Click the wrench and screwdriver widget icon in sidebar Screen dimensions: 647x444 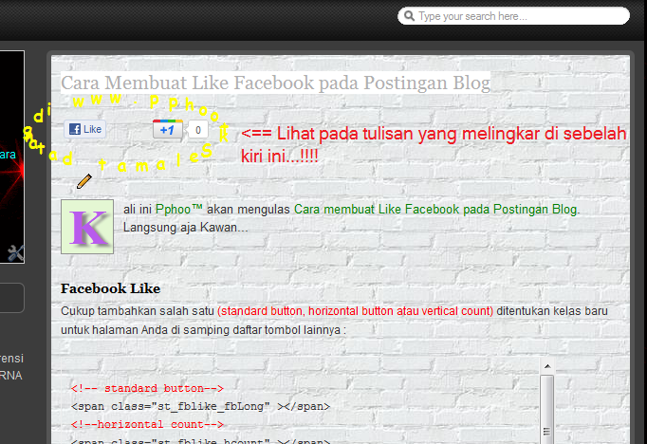point(16,252)
